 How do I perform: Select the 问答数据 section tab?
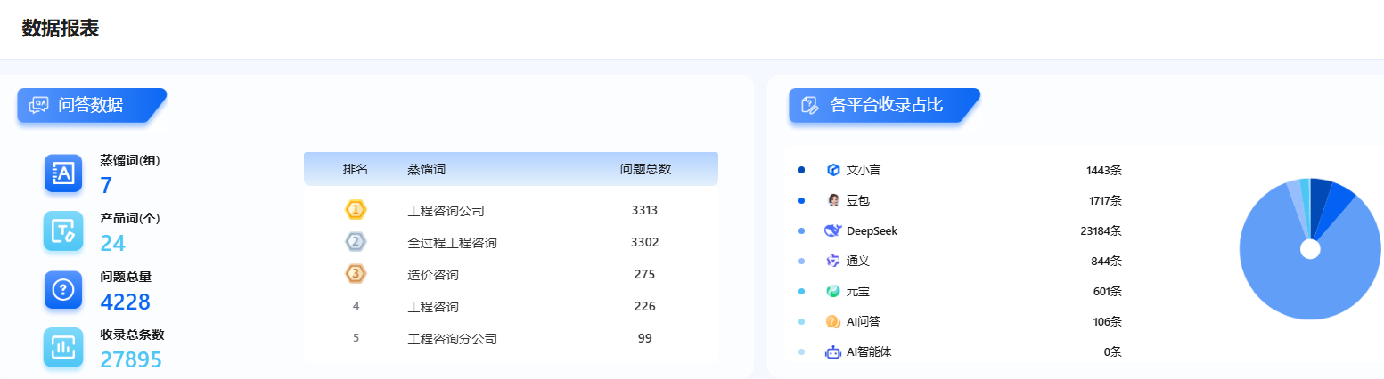[89, 105]
